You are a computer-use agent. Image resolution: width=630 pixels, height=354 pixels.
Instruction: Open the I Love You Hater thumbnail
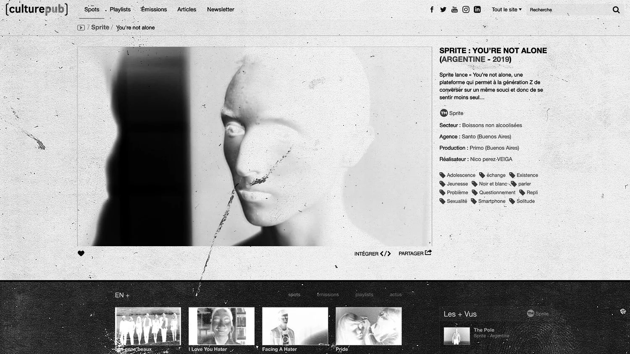(221, 326)
